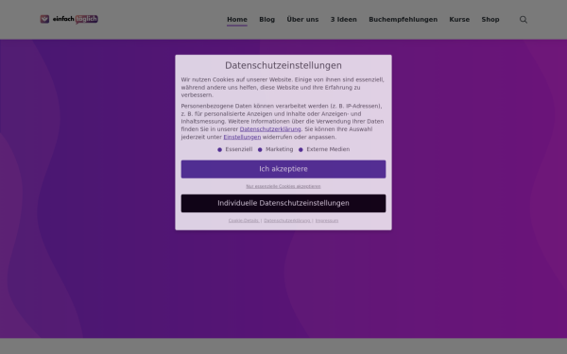Screen dimensions: 567x354
Task: Click the einfach täglich logo
Action: (x=69, y=19)
